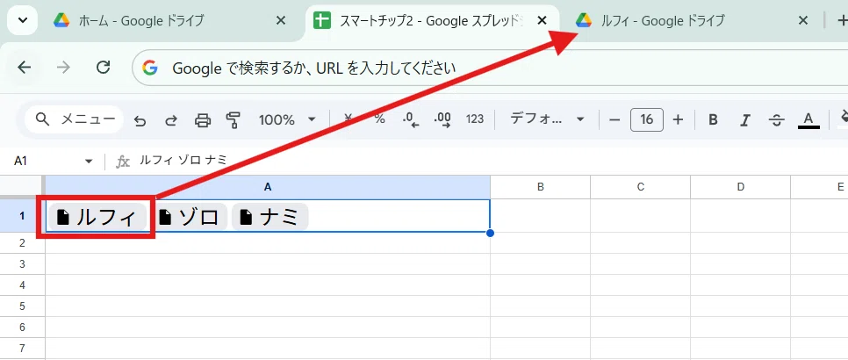Click the ルフィ smart chip
The height and width of the screenshot is (360, 848).
tap(97, 217)
